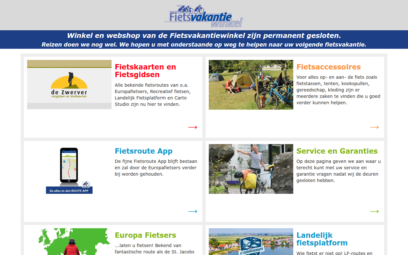Open the green Europe map image
408x255 pixels.
coord(69,242)
